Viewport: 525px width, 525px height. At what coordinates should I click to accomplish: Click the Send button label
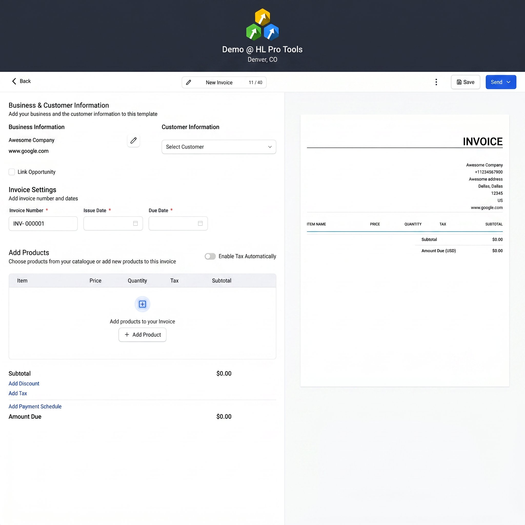pos(496,82)
